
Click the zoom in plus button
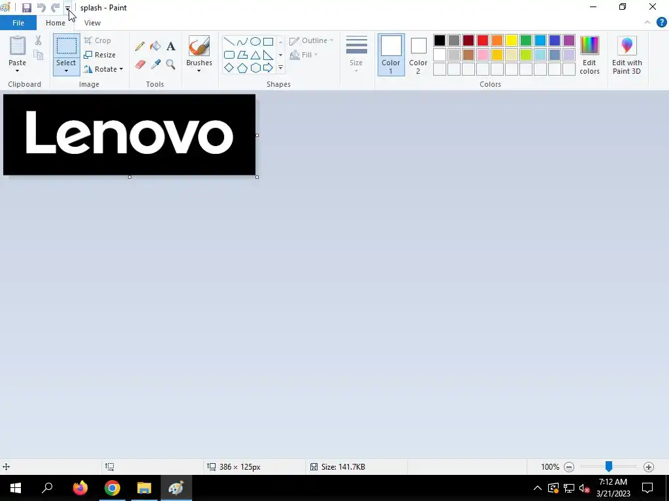pyautogui.click(x=649, y=467)
